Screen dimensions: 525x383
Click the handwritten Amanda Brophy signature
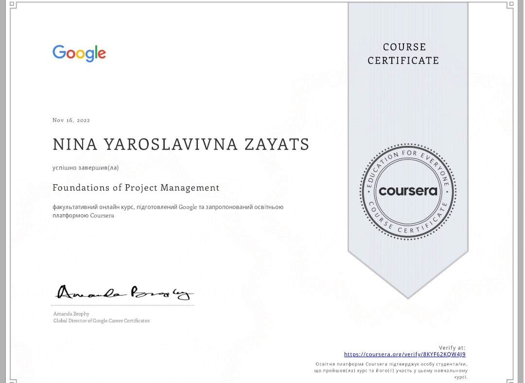click(124, 292)
